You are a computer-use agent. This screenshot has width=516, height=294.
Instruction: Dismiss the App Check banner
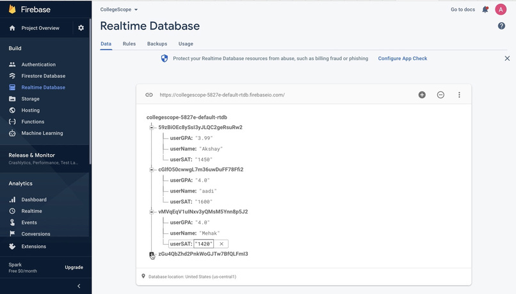click(x=507, y=58)
